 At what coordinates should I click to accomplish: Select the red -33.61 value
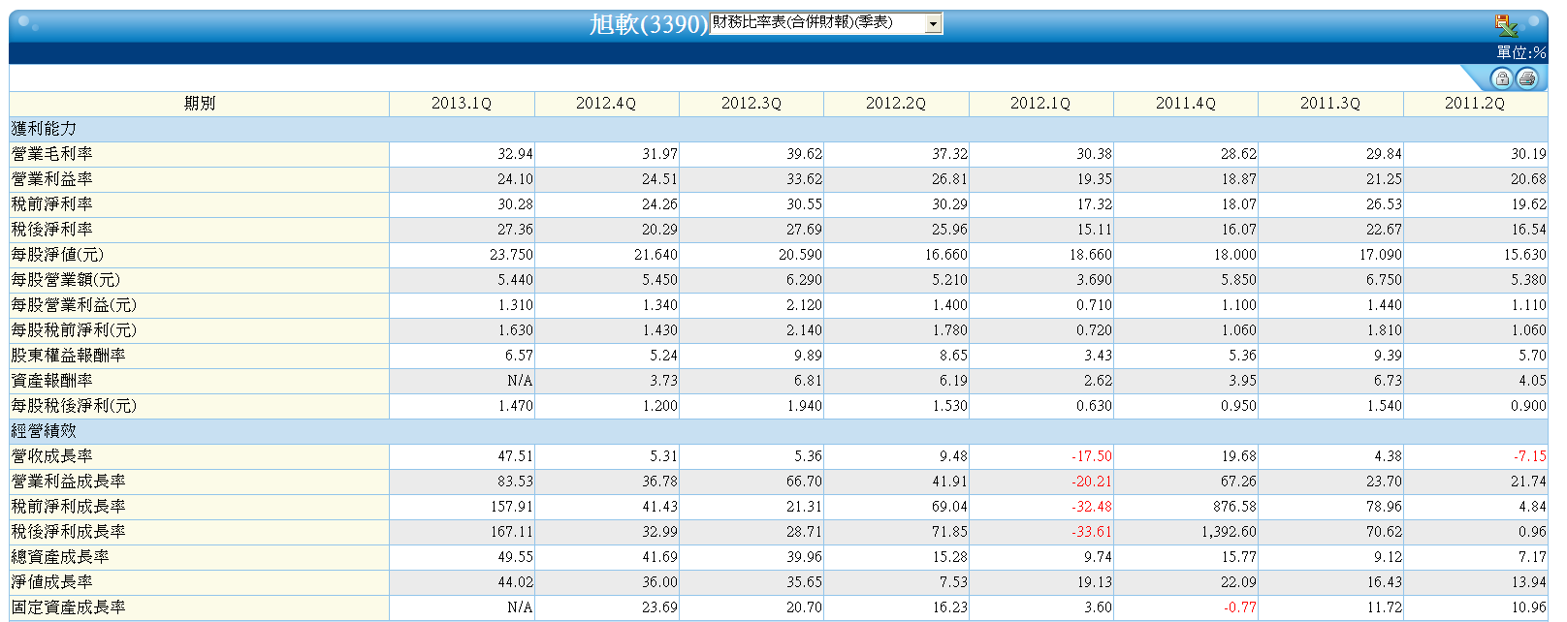click(x=1092, y=532)
